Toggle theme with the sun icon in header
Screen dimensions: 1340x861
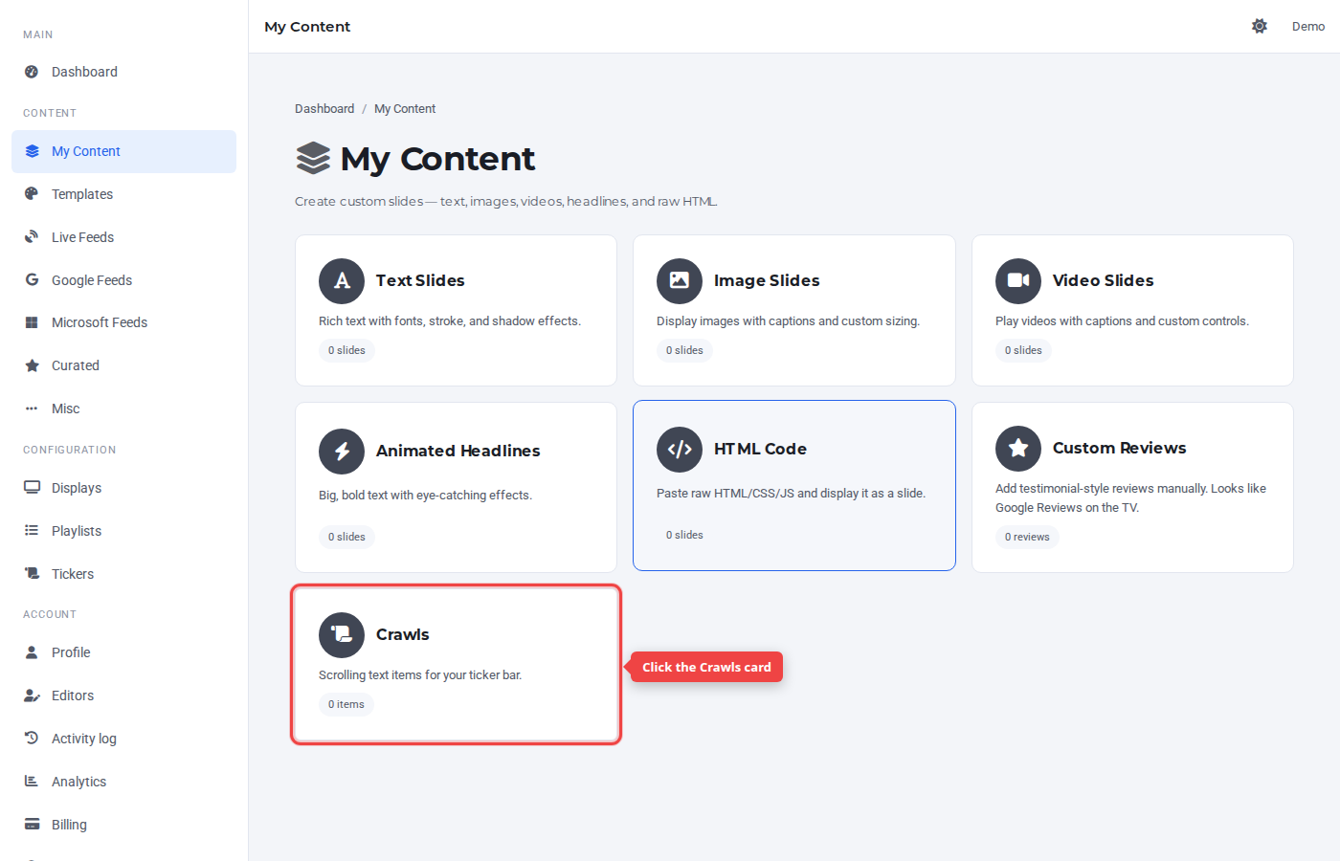click(x=1260, y=26)
